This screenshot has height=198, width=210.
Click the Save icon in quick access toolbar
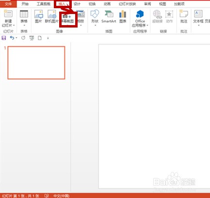(4, 38)
